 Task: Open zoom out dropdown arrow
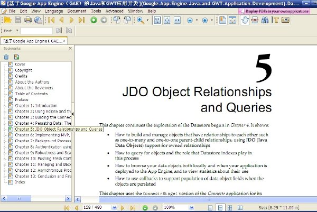[x=197, y=20]
